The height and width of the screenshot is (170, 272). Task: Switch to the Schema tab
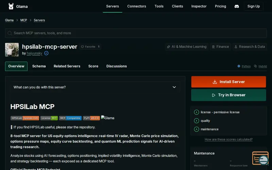coord(39,66)
